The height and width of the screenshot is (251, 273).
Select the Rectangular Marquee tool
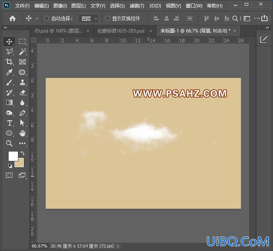22,42
